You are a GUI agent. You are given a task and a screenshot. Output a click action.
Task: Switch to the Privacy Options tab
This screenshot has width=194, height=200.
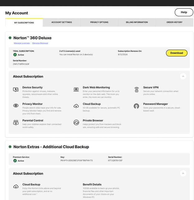(x=99, y=22)
